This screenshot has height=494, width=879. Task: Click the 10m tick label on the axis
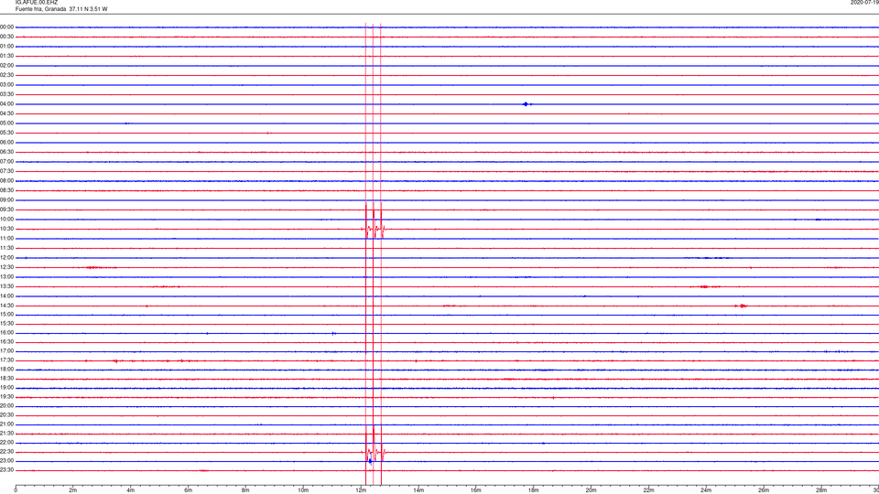click(303, 490)
